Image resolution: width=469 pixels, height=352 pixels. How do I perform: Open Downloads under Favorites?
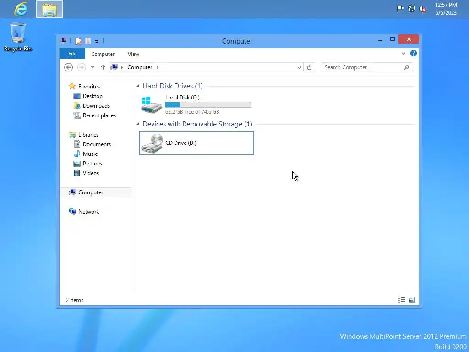pos(96,106)
